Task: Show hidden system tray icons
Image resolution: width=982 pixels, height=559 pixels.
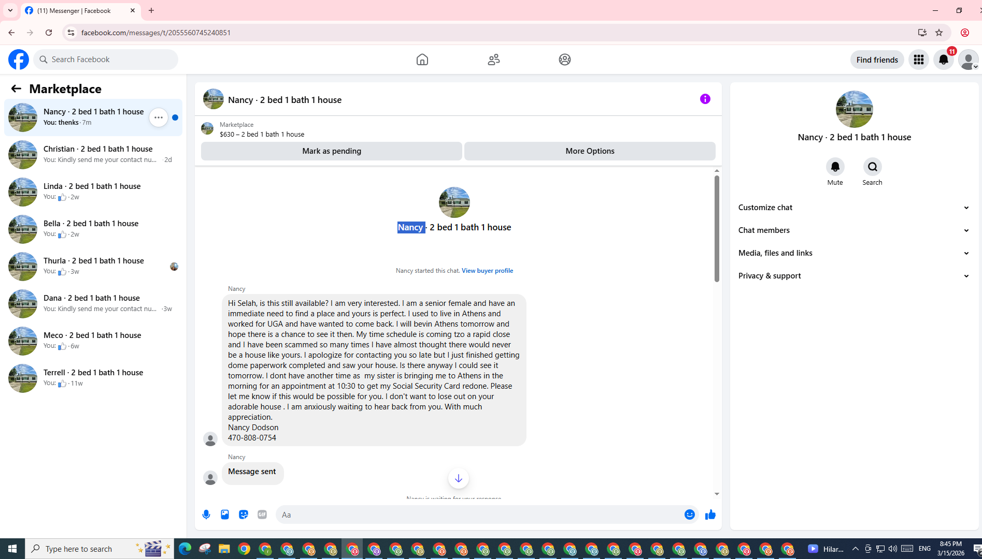Action: [x=856, y=549]
